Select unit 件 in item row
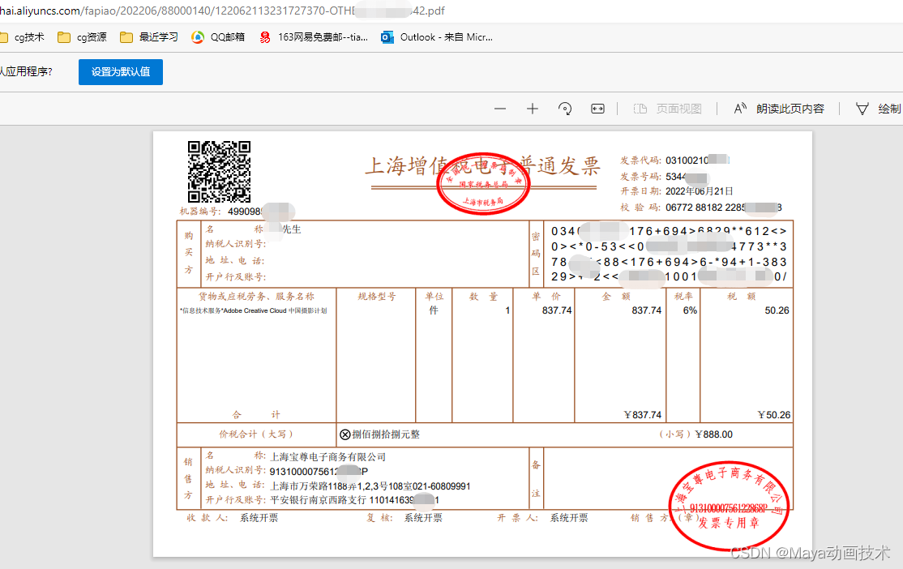903x569 pixels. (434, 310)
